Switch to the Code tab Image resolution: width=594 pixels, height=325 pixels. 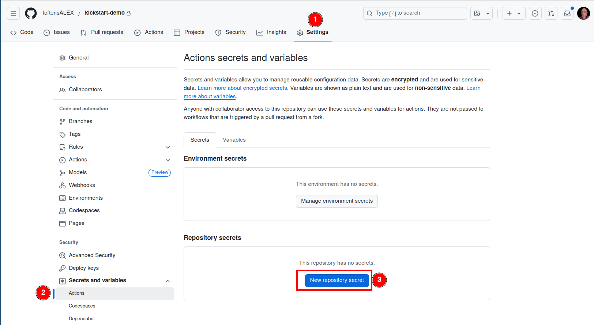(x=22, y=32)
